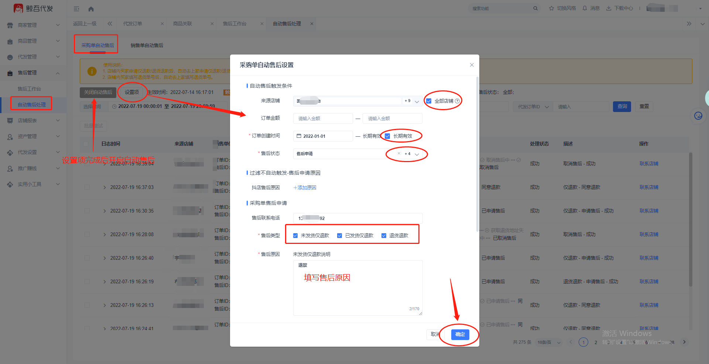Viewport: 709px width, 364px height.
Task: Close the 商品关联 tab
Action: 212,24
